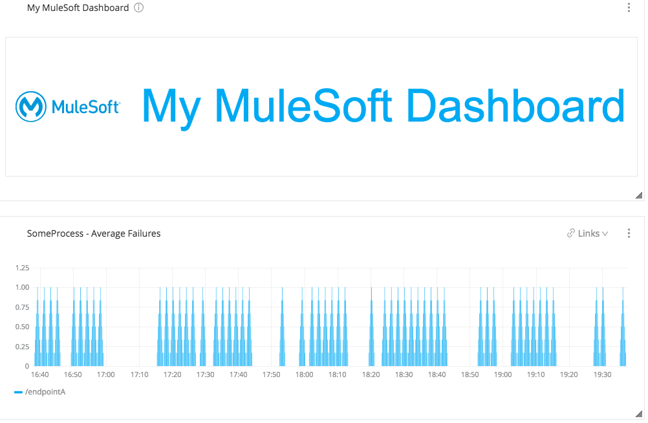648x423 pixels.
Task: Click the resize handle of the chart panel
Action: click(x=639, y=413)
